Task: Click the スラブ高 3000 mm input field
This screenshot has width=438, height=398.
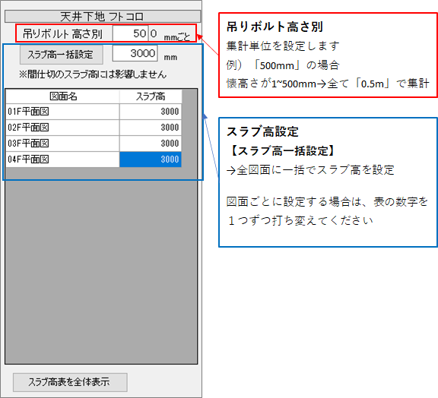Action: point(135,53)
